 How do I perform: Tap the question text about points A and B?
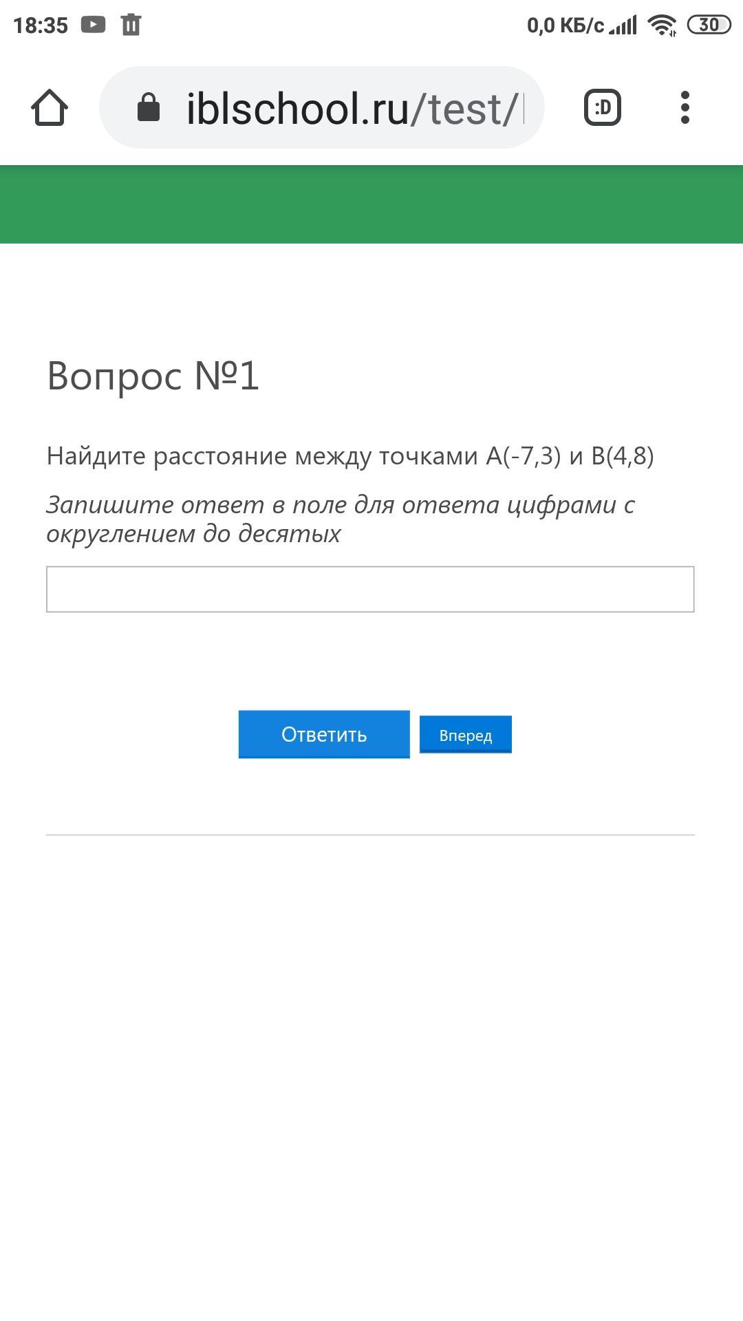tap(349, 455)
